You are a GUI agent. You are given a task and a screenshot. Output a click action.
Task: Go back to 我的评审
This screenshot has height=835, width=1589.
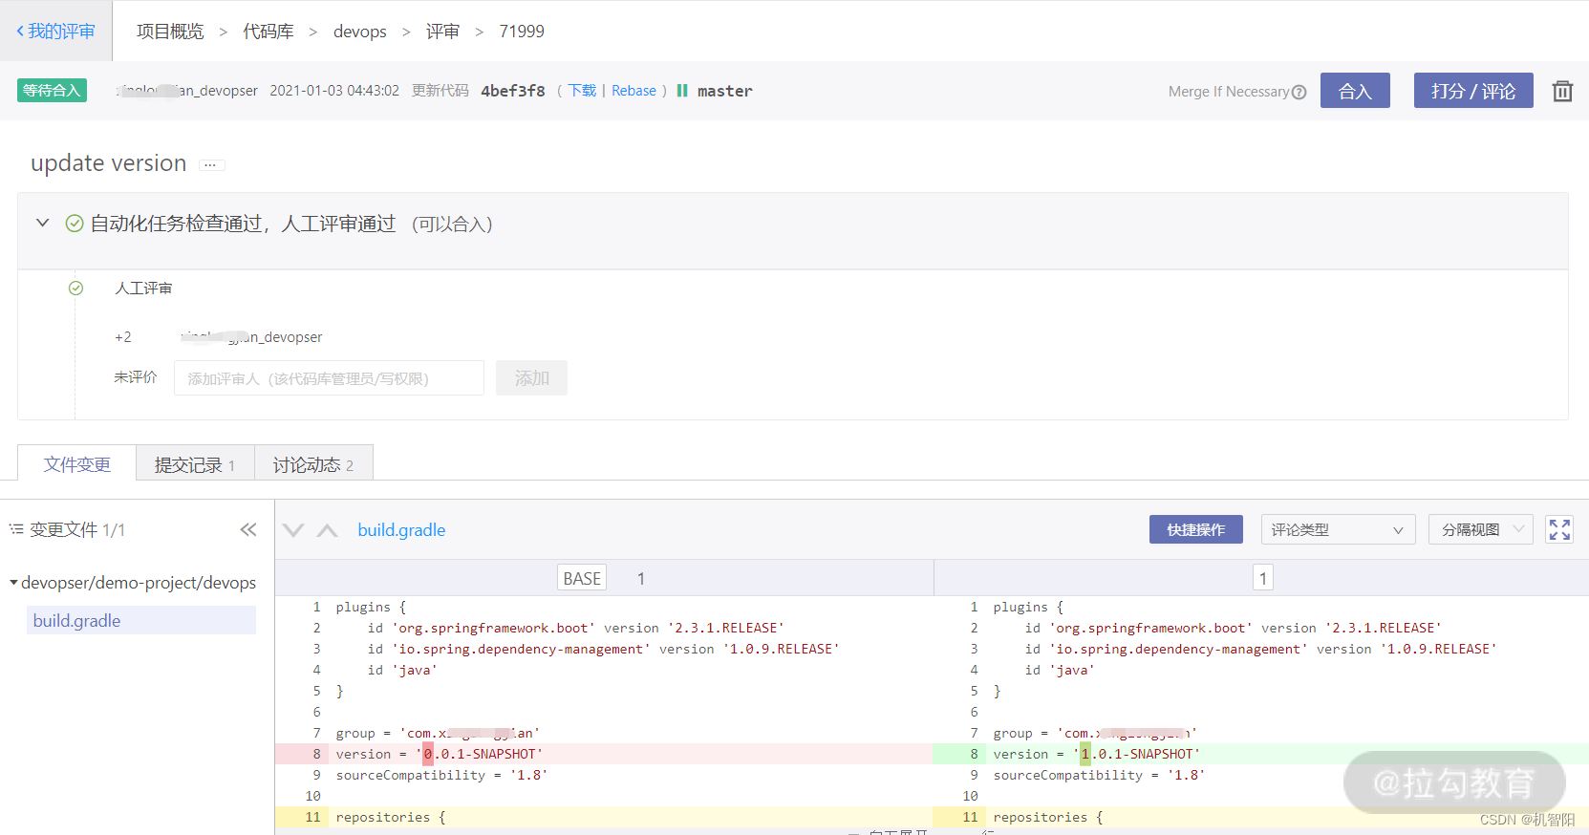tap(55, 31)
